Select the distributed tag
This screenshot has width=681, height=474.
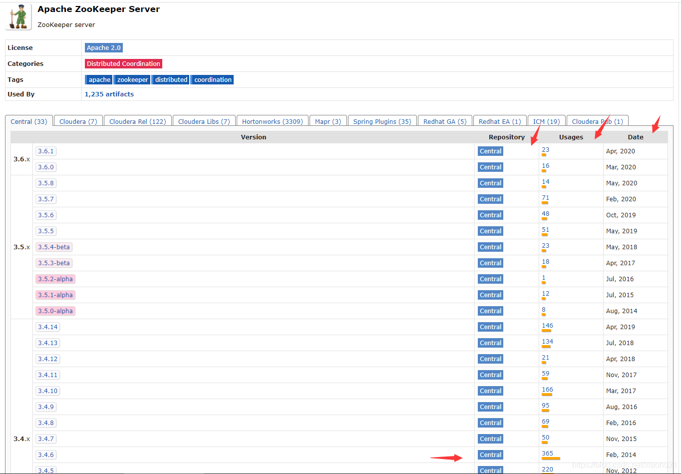coord(171,79)
